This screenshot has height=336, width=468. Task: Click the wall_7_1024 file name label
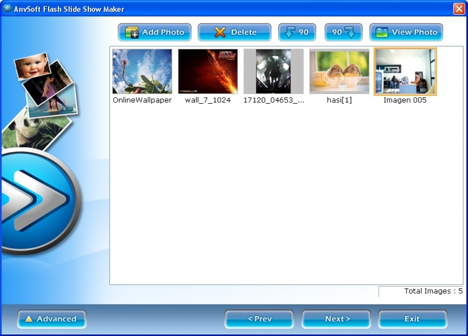[208, 100]
